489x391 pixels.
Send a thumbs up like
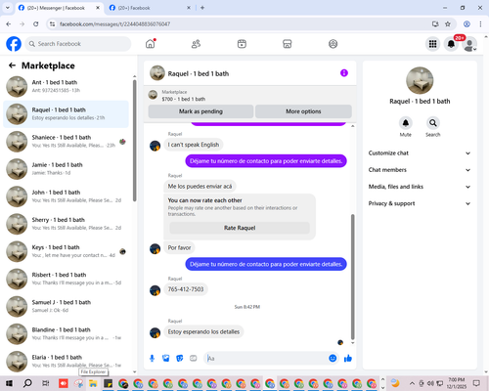[x=348, y=359]
